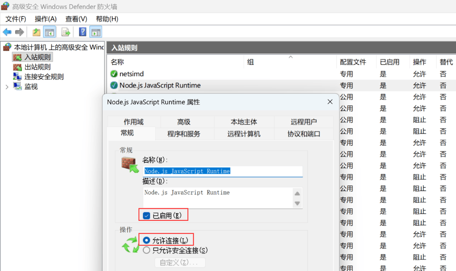This screenshot has width=456, height=271.
Task: Select 连接安全规则 in the tree
Action: pos(44,77)
